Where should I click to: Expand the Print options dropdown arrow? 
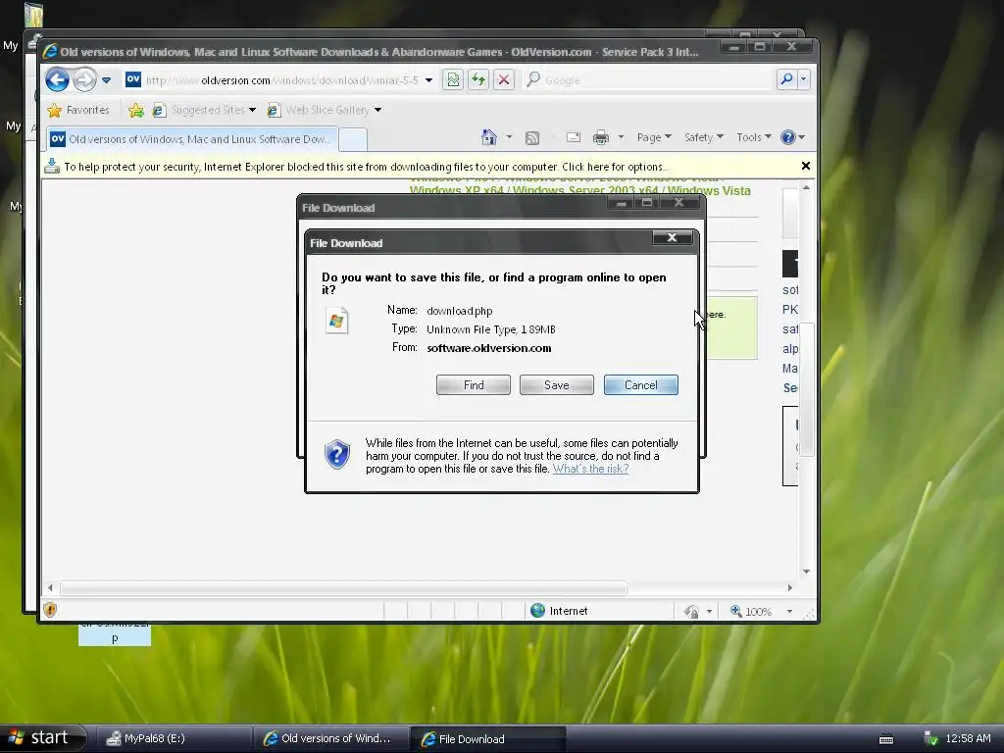tap(621, 137)
